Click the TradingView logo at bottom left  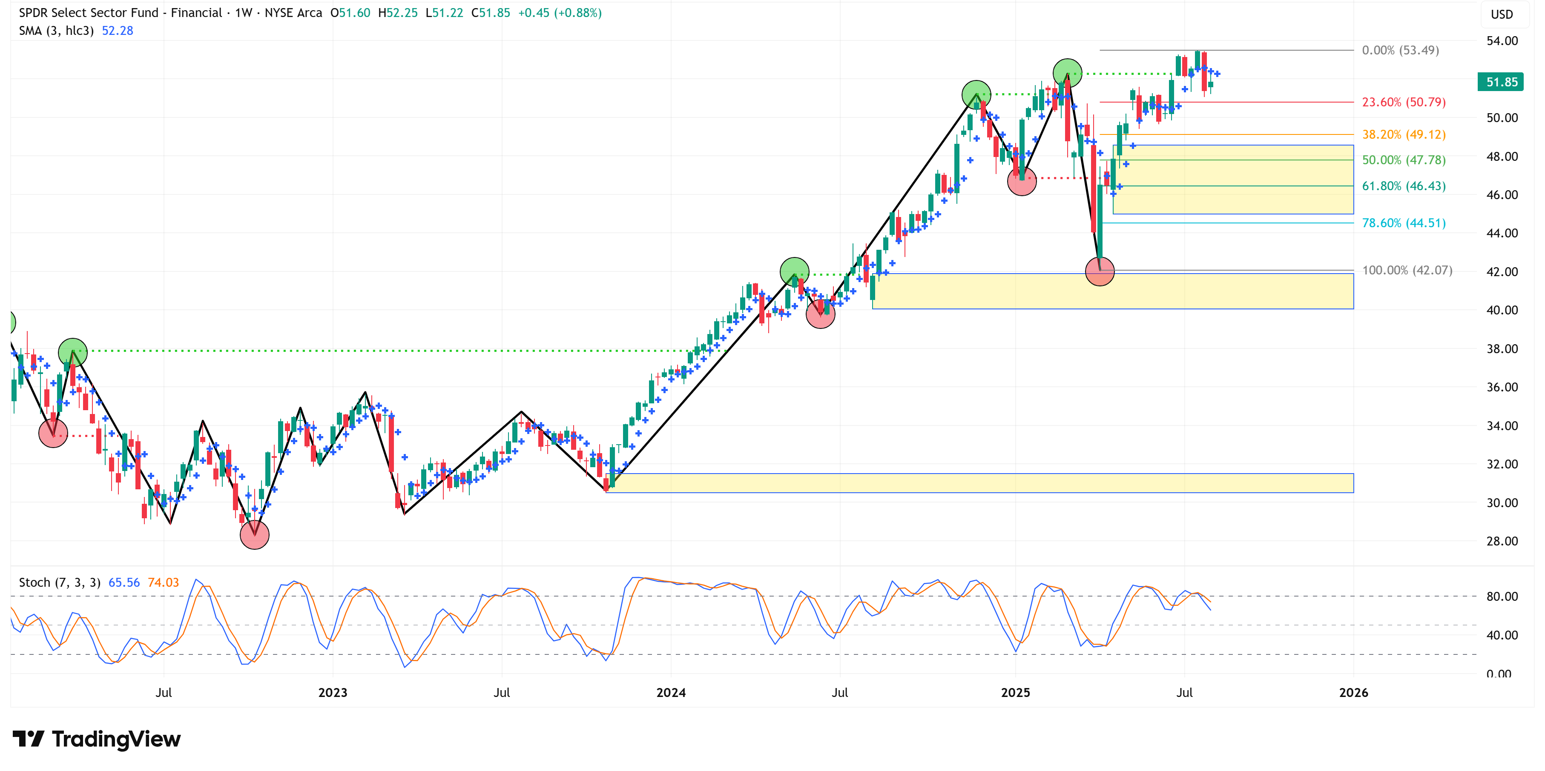click(x=96, y=739)
